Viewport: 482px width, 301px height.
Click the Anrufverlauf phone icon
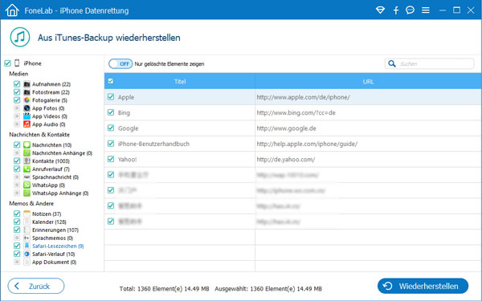[x=27, y=169]
